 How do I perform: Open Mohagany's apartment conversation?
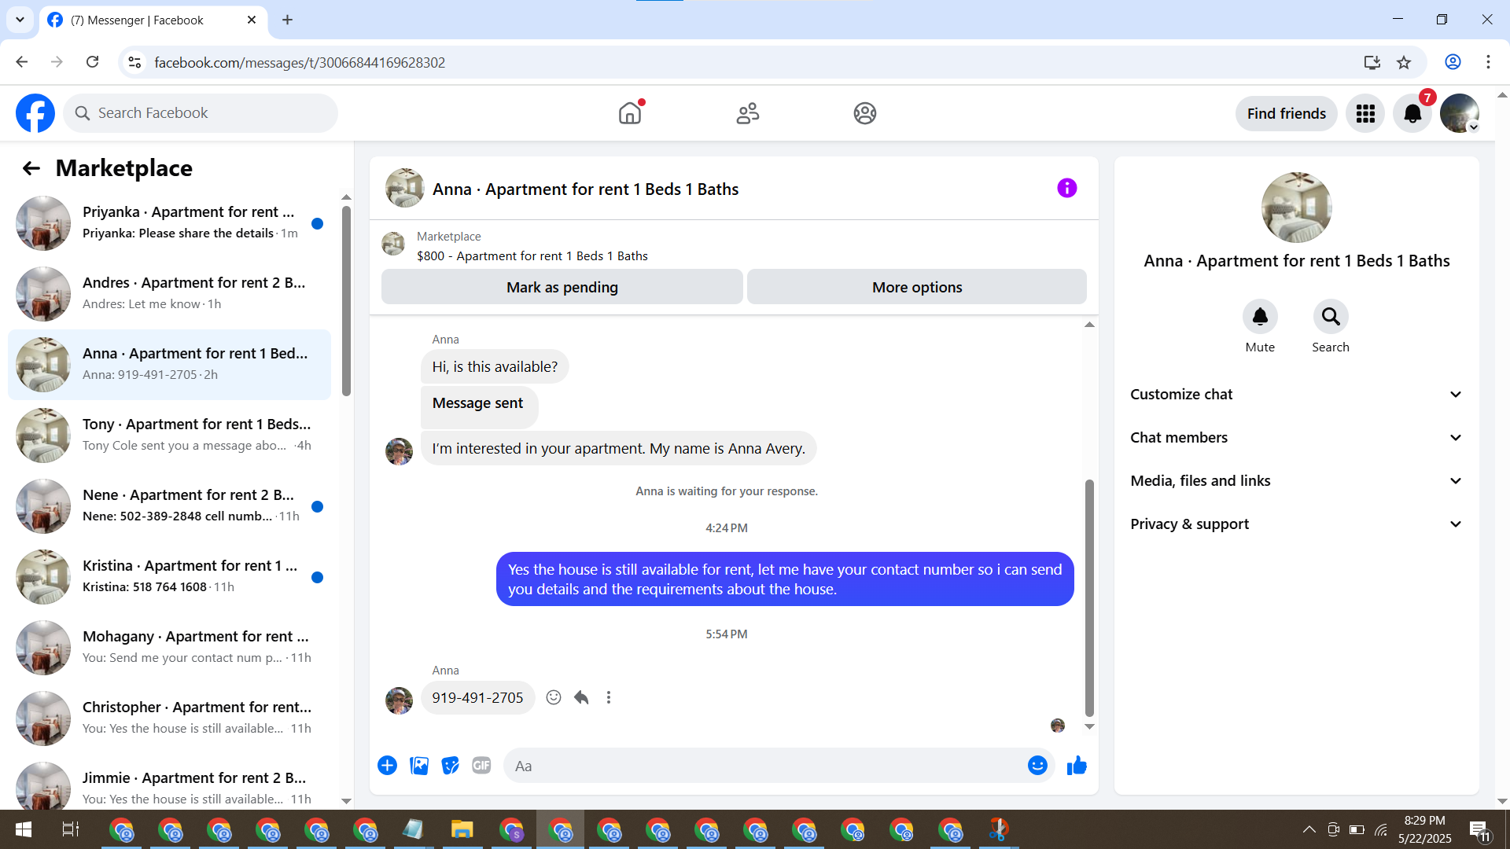169,648
